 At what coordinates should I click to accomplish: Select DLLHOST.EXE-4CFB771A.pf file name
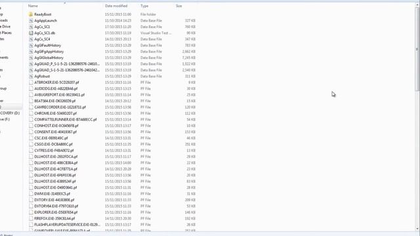pyautogui.click(x=56, y=169)
